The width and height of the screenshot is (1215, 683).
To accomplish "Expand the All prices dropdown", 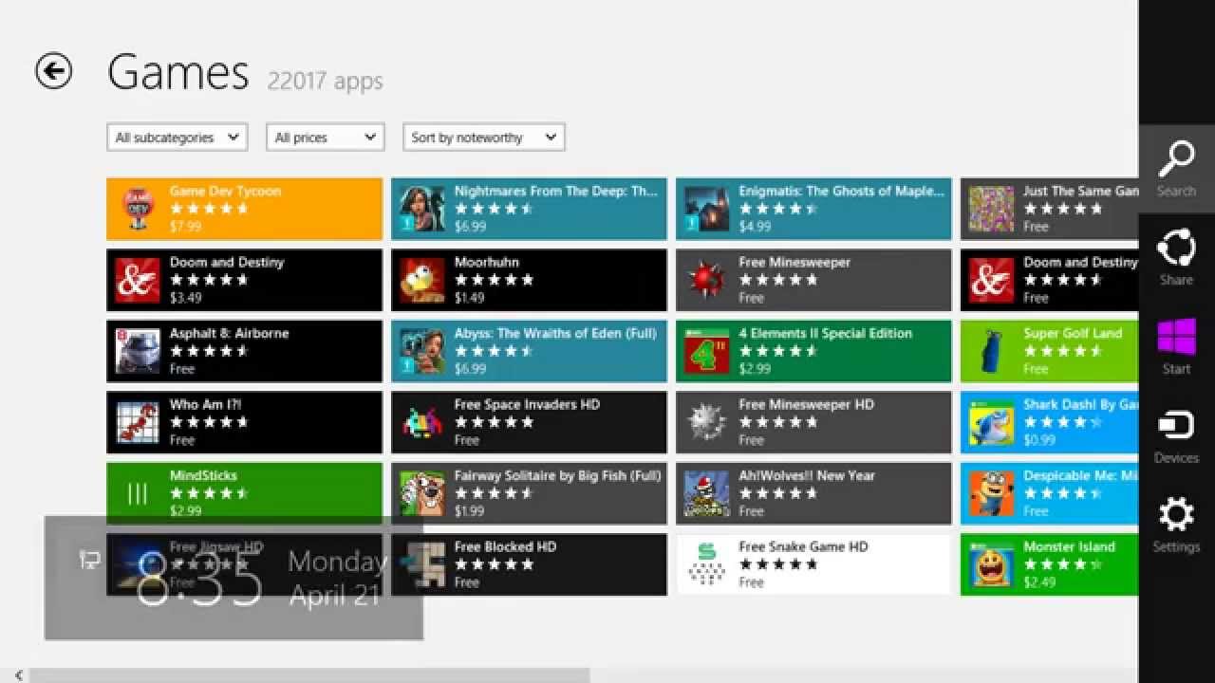I will coord(326,138).
